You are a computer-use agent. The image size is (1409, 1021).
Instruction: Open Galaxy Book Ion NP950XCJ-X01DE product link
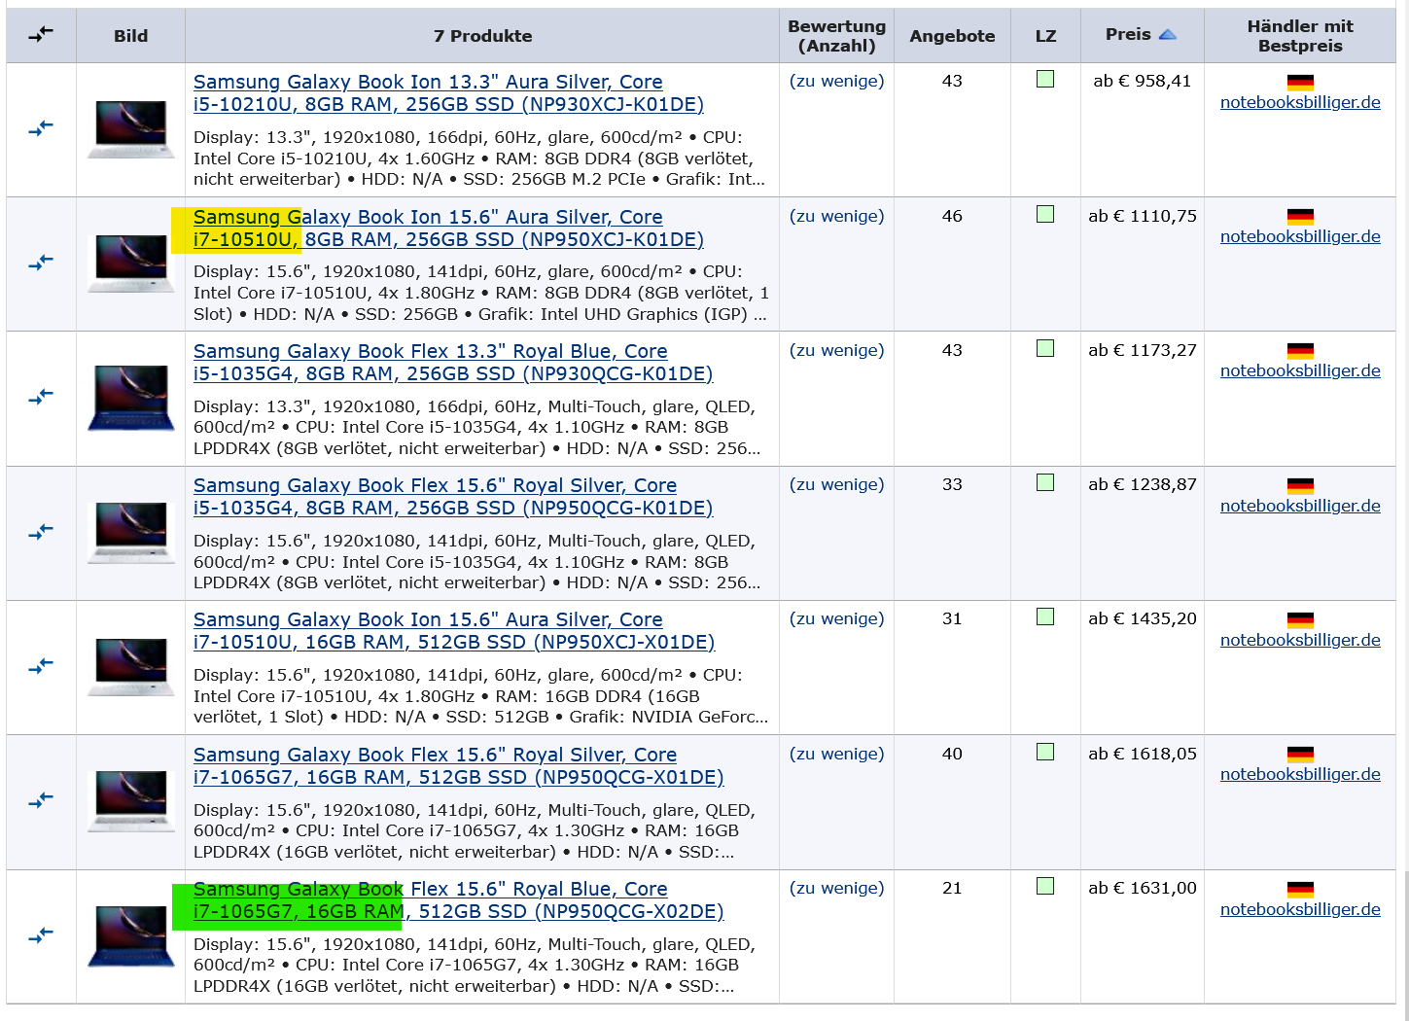pyautogui.click(x=454, y=631)
